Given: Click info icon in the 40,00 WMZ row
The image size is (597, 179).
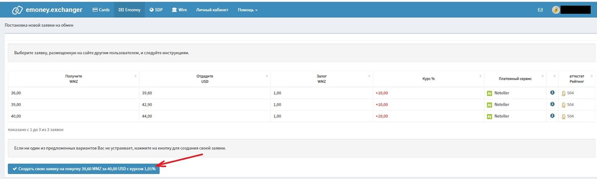Looking at the screenshot, I should tap(552, 116).
